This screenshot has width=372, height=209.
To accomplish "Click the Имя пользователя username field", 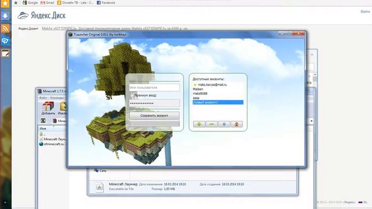I will (x=155, y=88).
